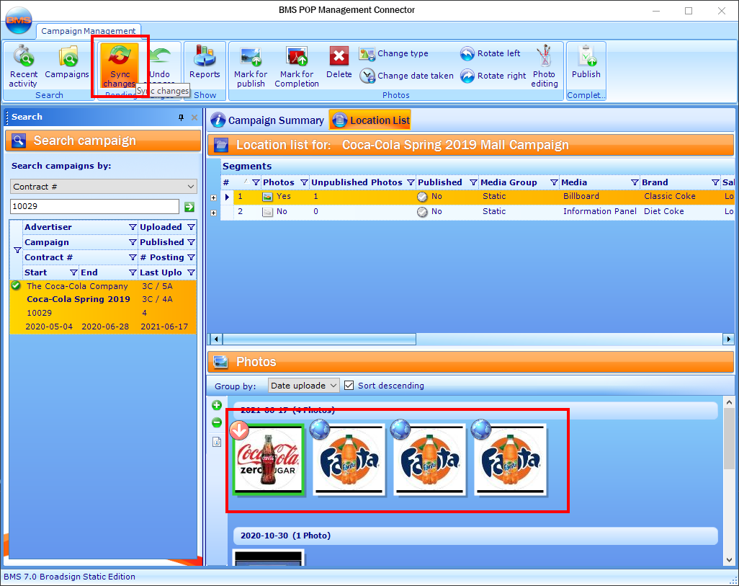Click the Sync changes button
Viewport: 739px width, 586px height.
point(120,66)
